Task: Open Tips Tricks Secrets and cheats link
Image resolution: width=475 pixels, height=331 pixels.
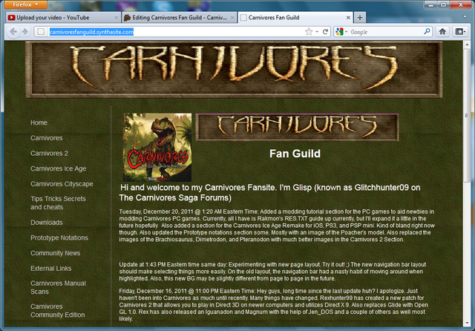Action: (x=58, y=203)
